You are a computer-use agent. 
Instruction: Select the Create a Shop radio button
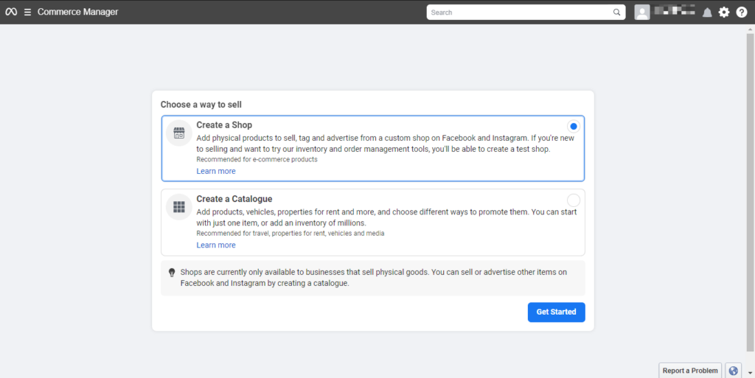[573, 127]
